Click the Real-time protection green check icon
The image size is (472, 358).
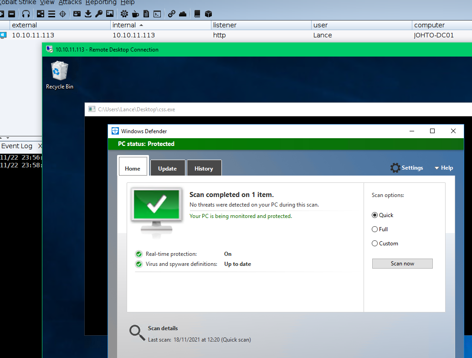pyautogui.click(x=139, y=254)
